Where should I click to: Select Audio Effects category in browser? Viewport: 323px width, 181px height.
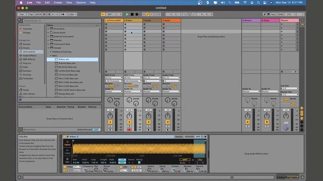click(29, 56)
